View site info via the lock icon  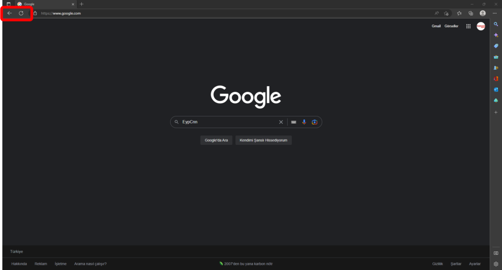(x=35, y=13)
